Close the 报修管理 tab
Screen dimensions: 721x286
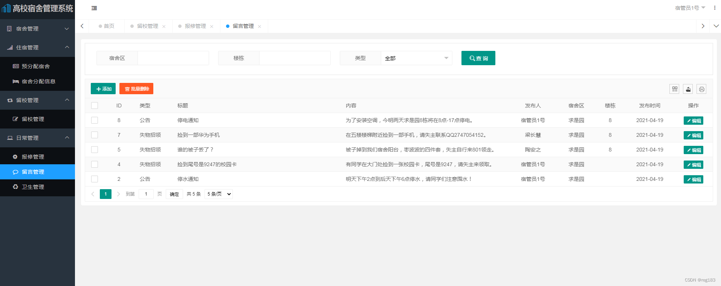tap(212, 26)
